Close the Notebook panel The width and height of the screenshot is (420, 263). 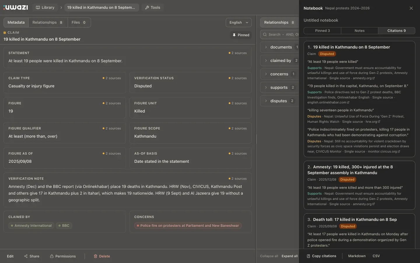coord(411,8)
